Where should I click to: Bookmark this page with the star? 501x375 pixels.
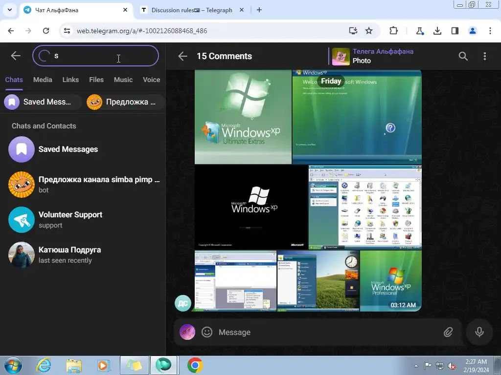tap(369, 31)
